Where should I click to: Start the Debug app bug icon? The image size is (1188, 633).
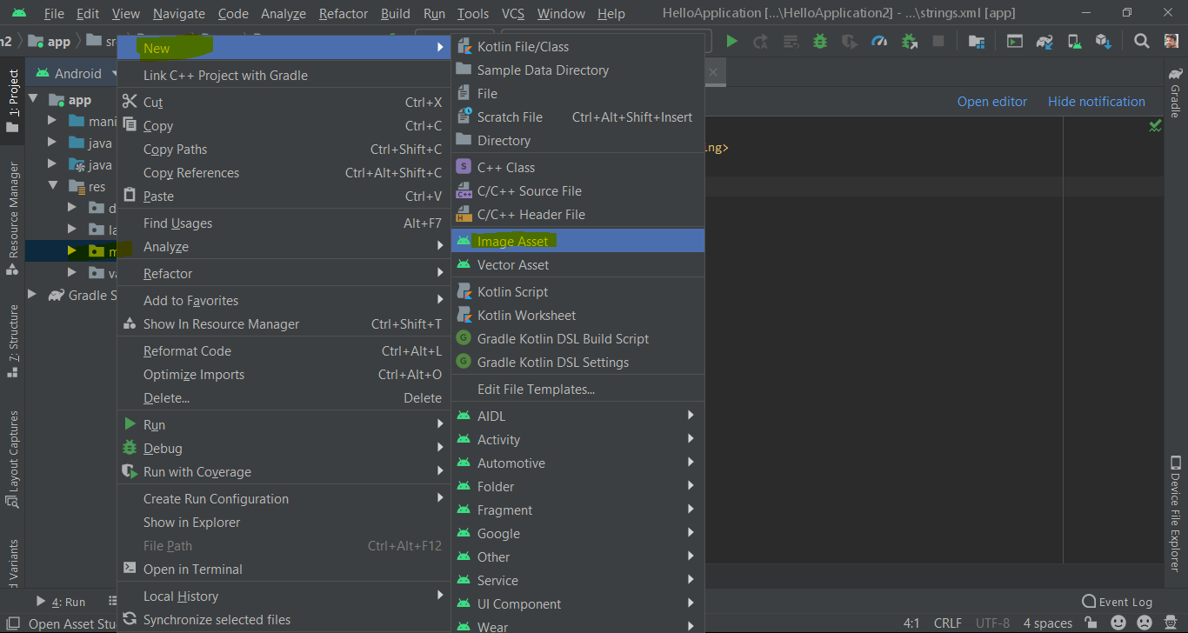tap(820, 41)
